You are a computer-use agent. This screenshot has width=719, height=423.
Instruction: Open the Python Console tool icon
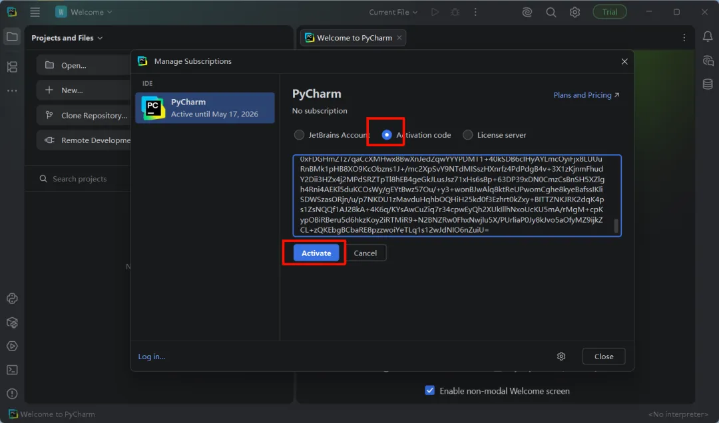point(12,299)
